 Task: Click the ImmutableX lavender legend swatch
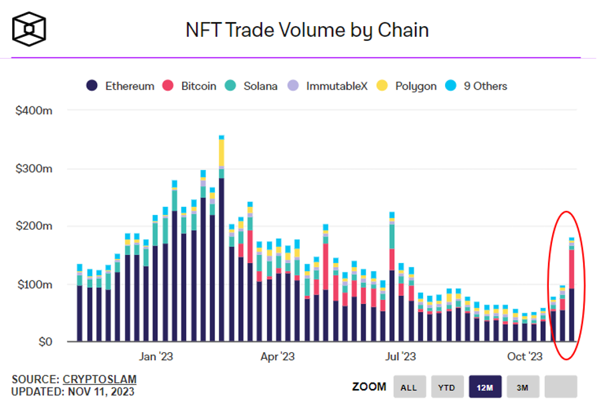click(293, 85)
